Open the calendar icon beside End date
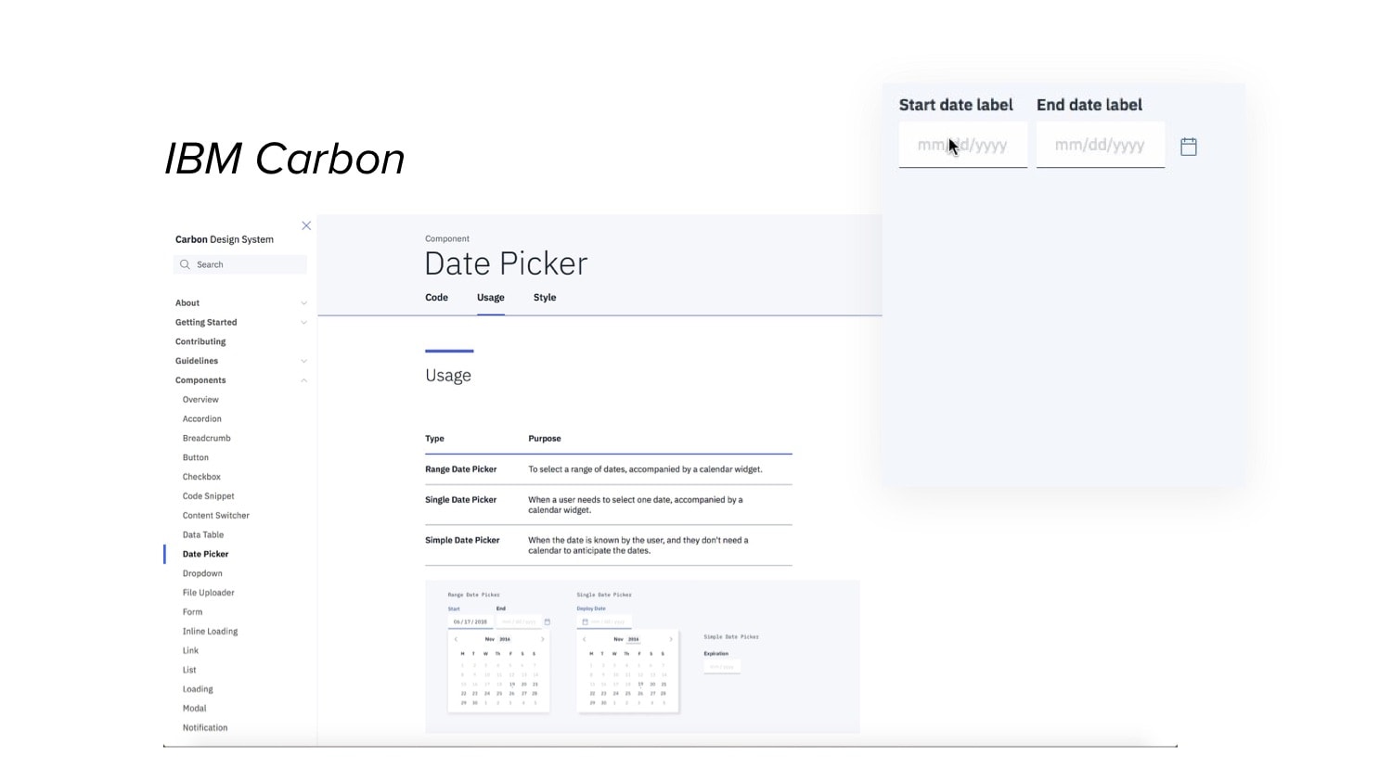The width and height of the screenshot is (1392, 782). (x=1189, y=147)
